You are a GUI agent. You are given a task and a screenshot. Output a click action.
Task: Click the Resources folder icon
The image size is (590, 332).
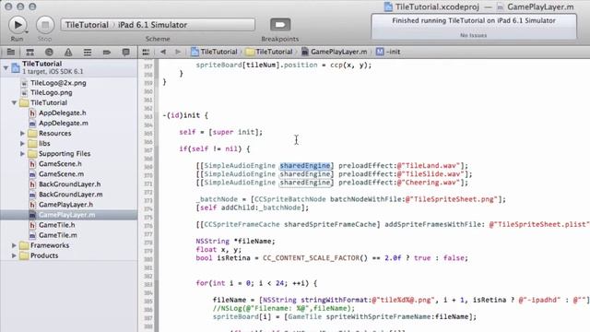point(33,133)
